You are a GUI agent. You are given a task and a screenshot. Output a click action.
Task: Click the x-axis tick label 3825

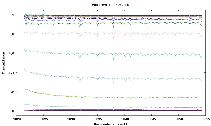tap(44, 119)
